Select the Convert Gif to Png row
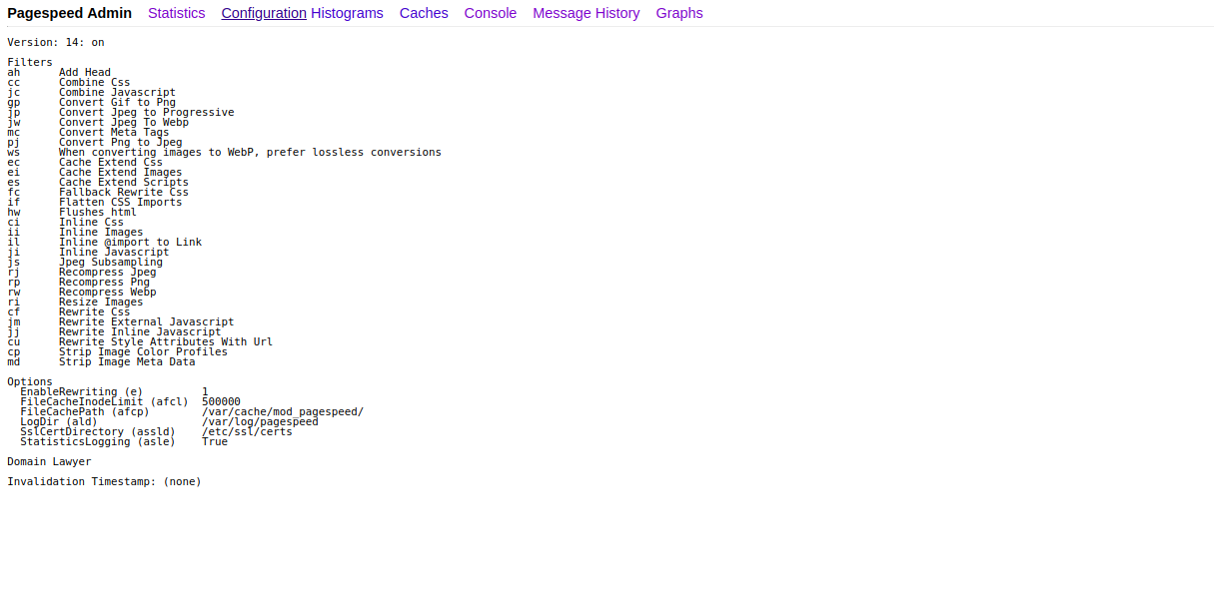Screen dimensions: 1214x616 (91, 102)
